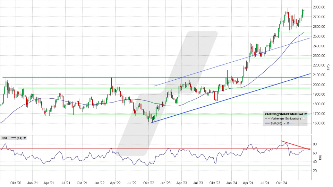Click the Jan '21 date label
Screen dimensions: 333x187
pos(33,183)
